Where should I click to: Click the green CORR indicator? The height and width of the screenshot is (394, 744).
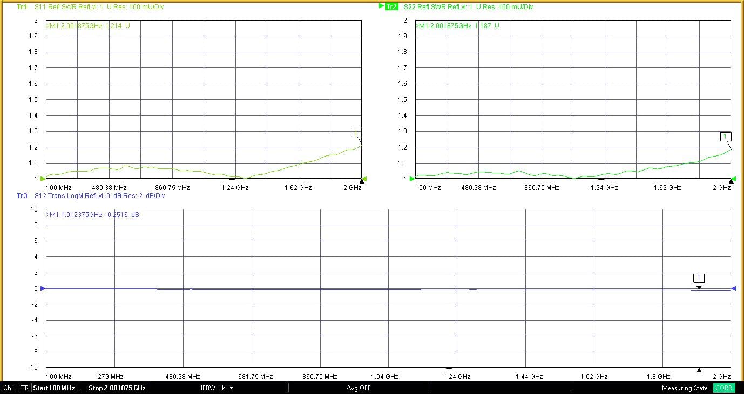point(724,388)
